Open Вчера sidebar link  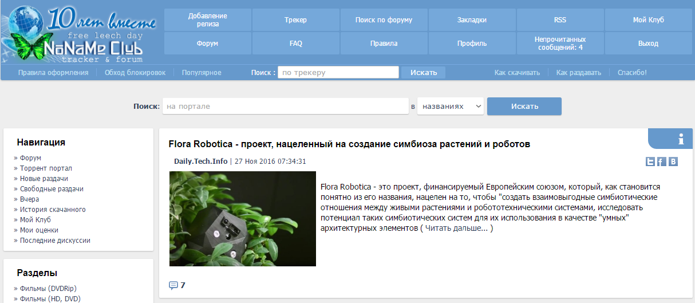tap(29, 199)
